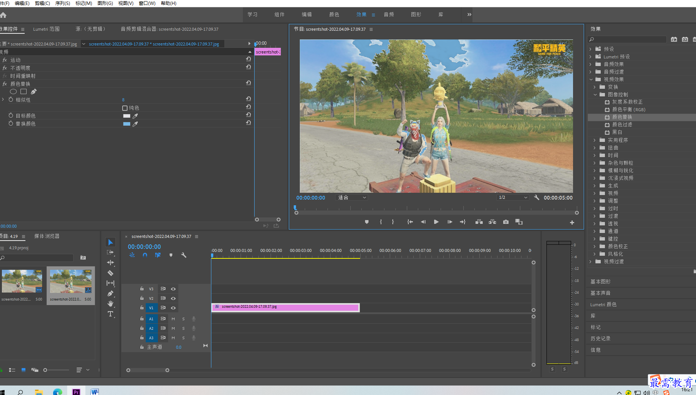This screenshot has width=696, height=395.
Task: Open the Lumetri 颜色 panel
Action: [603, 304]
